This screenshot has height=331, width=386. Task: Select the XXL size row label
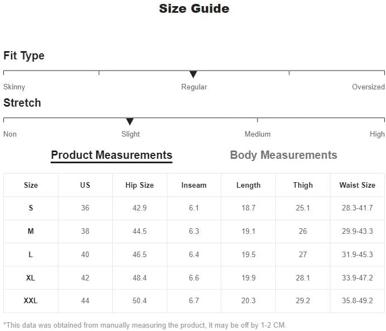click(31, 301)
